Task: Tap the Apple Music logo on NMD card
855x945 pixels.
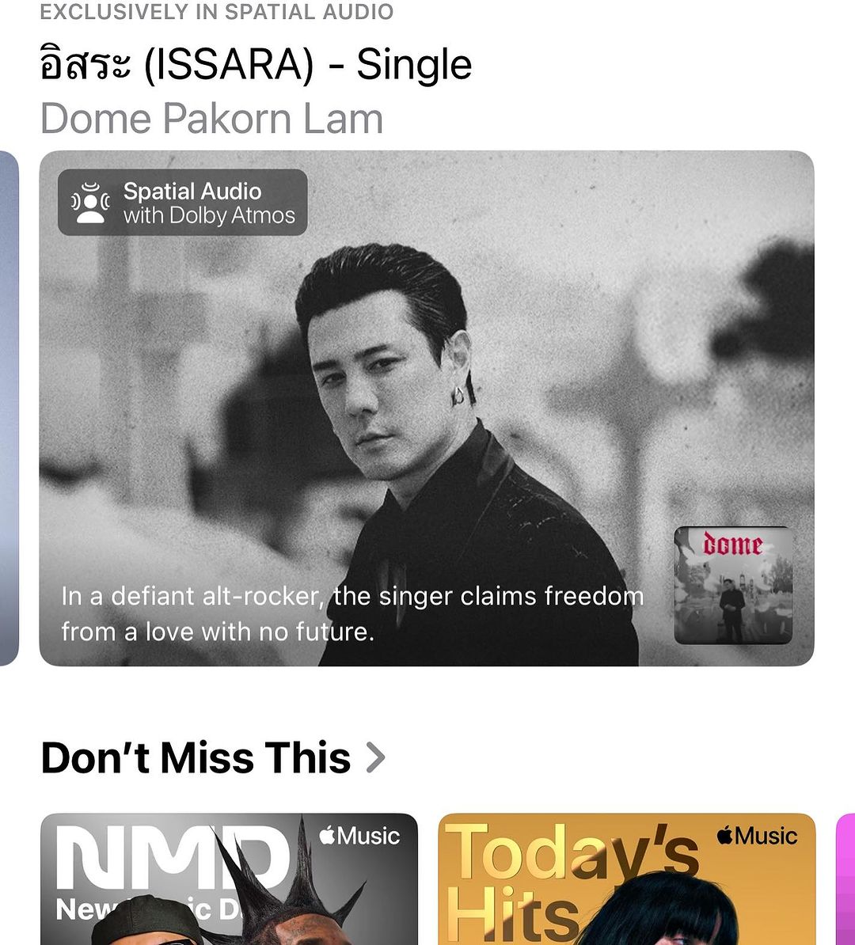Action: (x=359, y=836)
